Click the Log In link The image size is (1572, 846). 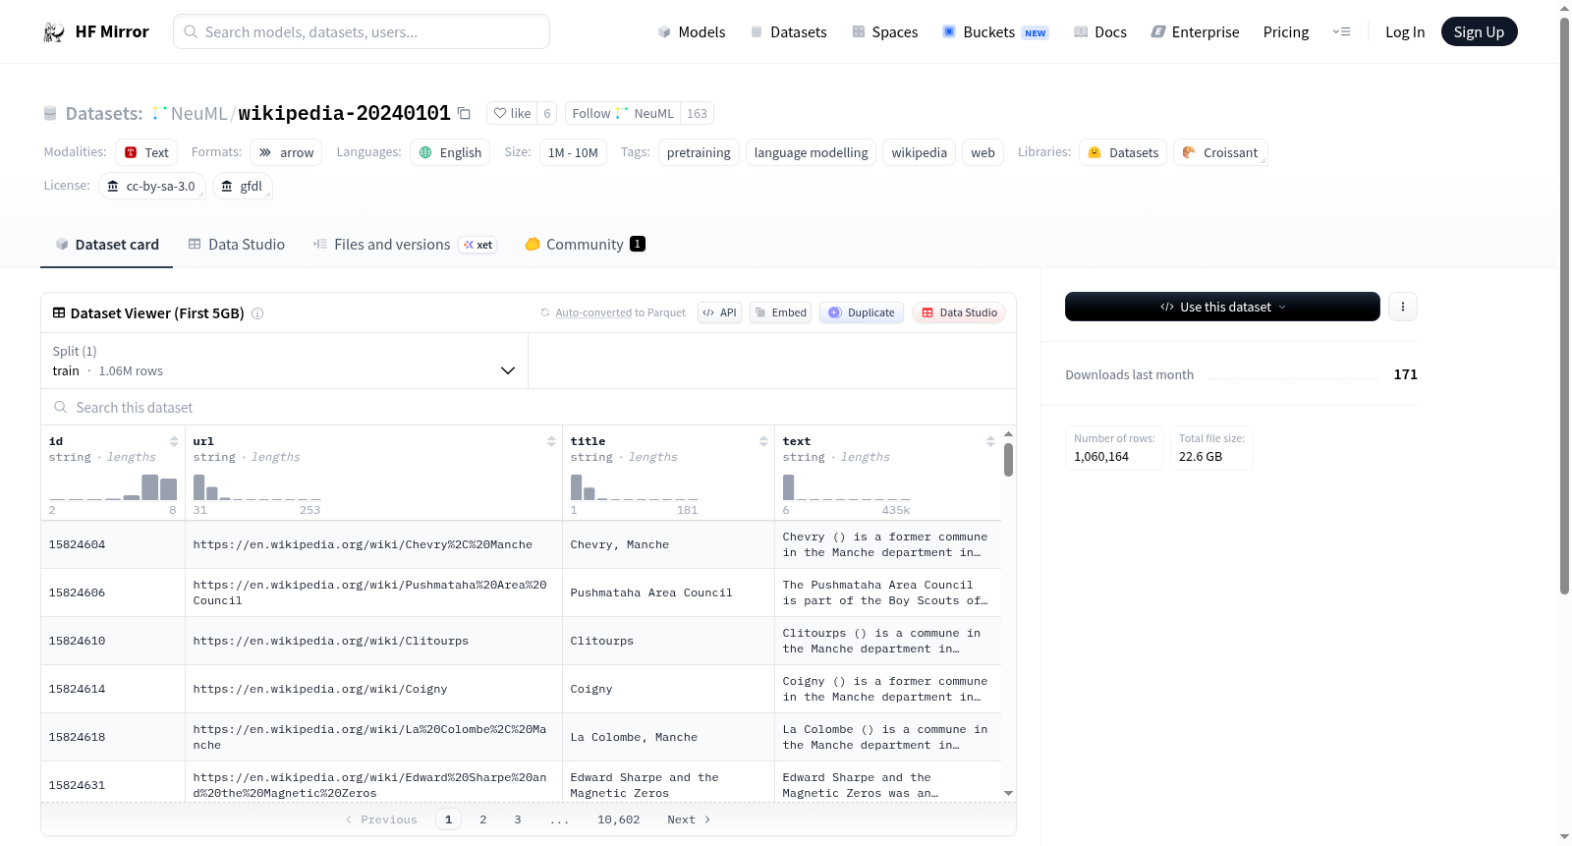[x=1405, y=32]
